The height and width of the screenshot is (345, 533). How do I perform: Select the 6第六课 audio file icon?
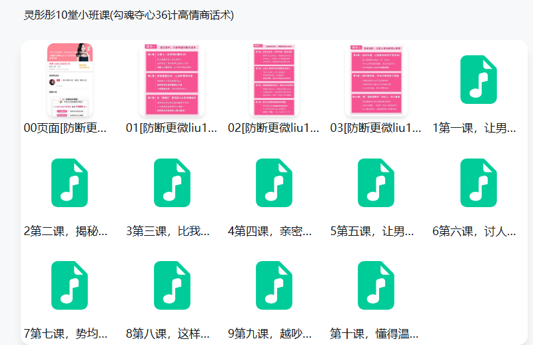pyautogui.click(x=478, y=183)
